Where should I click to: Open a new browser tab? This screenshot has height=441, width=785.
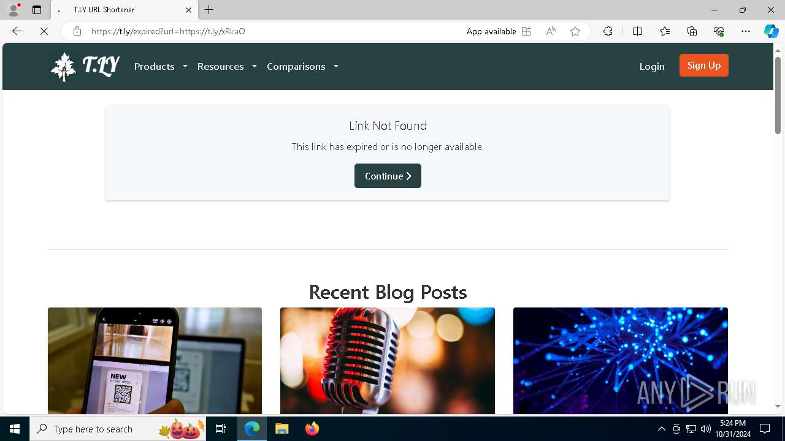pyautogui.click(x=209, y=10)
